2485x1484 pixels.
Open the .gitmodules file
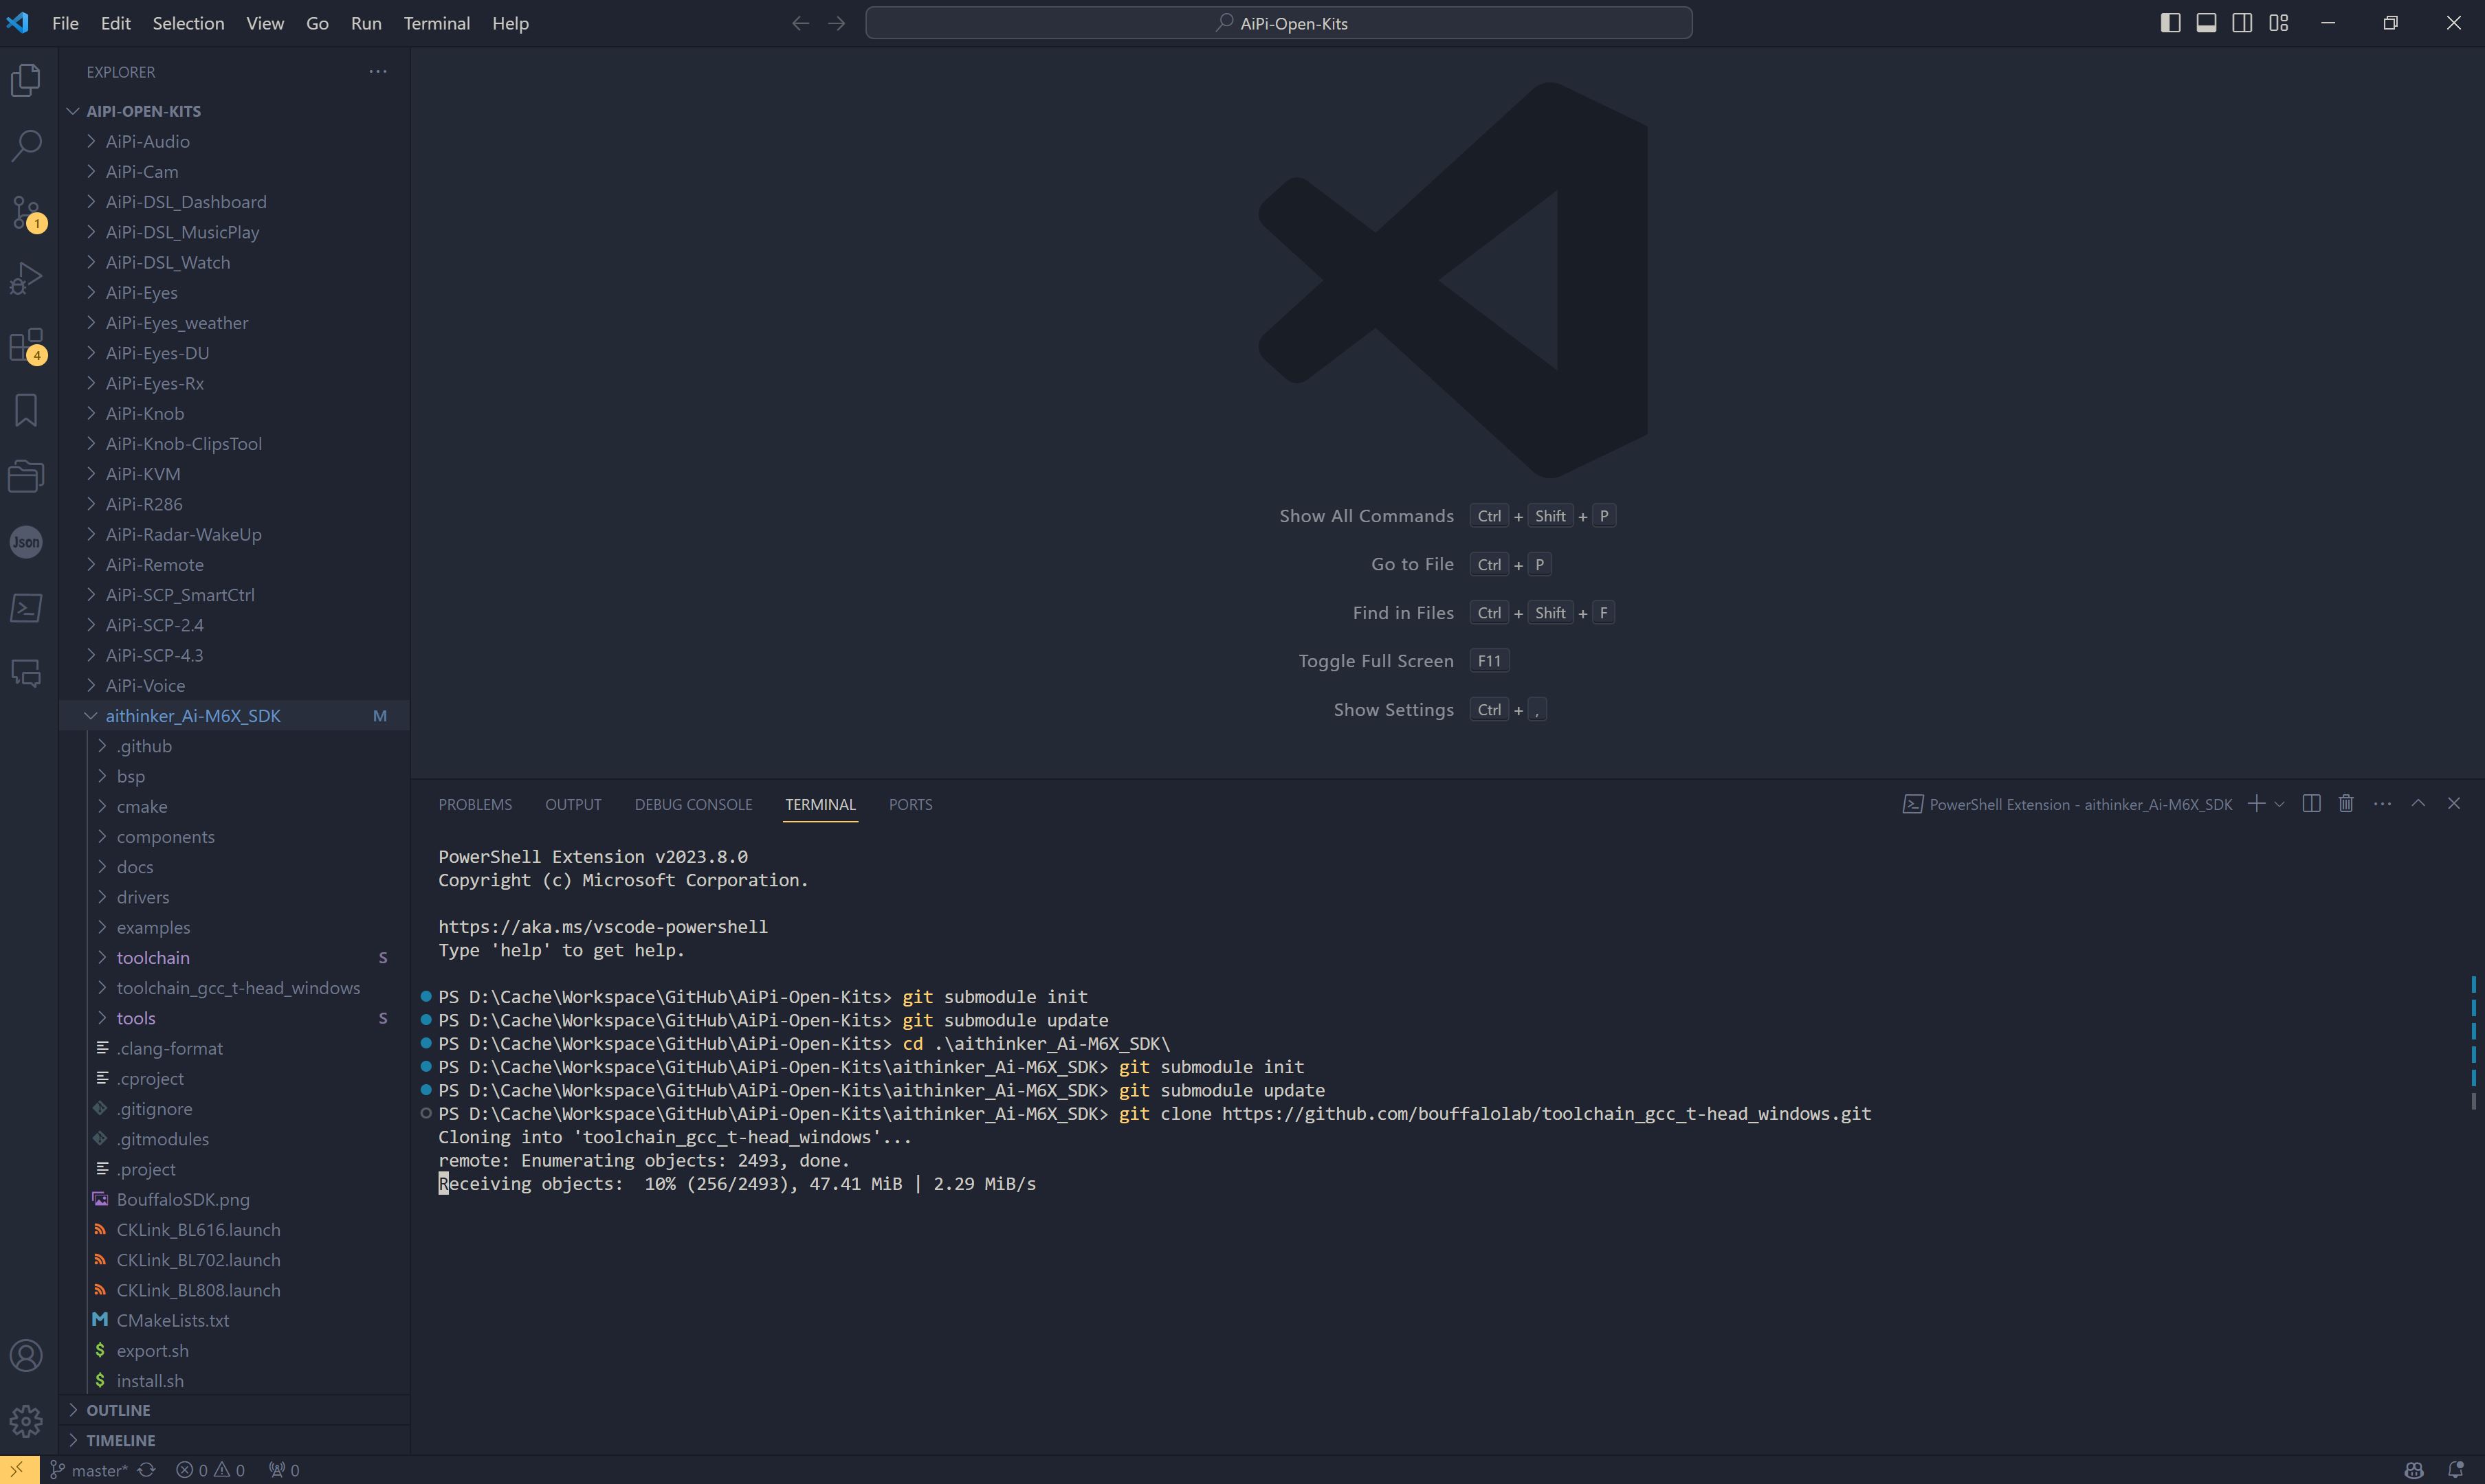point(235,1139)
